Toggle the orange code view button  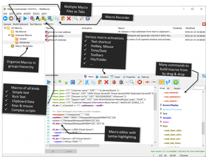click(x=162, y=82)
